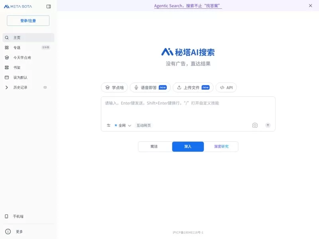Collapse the sidebar using the panel icon
This screenshot has width=319, height=239.
click(x=49, y=6)
